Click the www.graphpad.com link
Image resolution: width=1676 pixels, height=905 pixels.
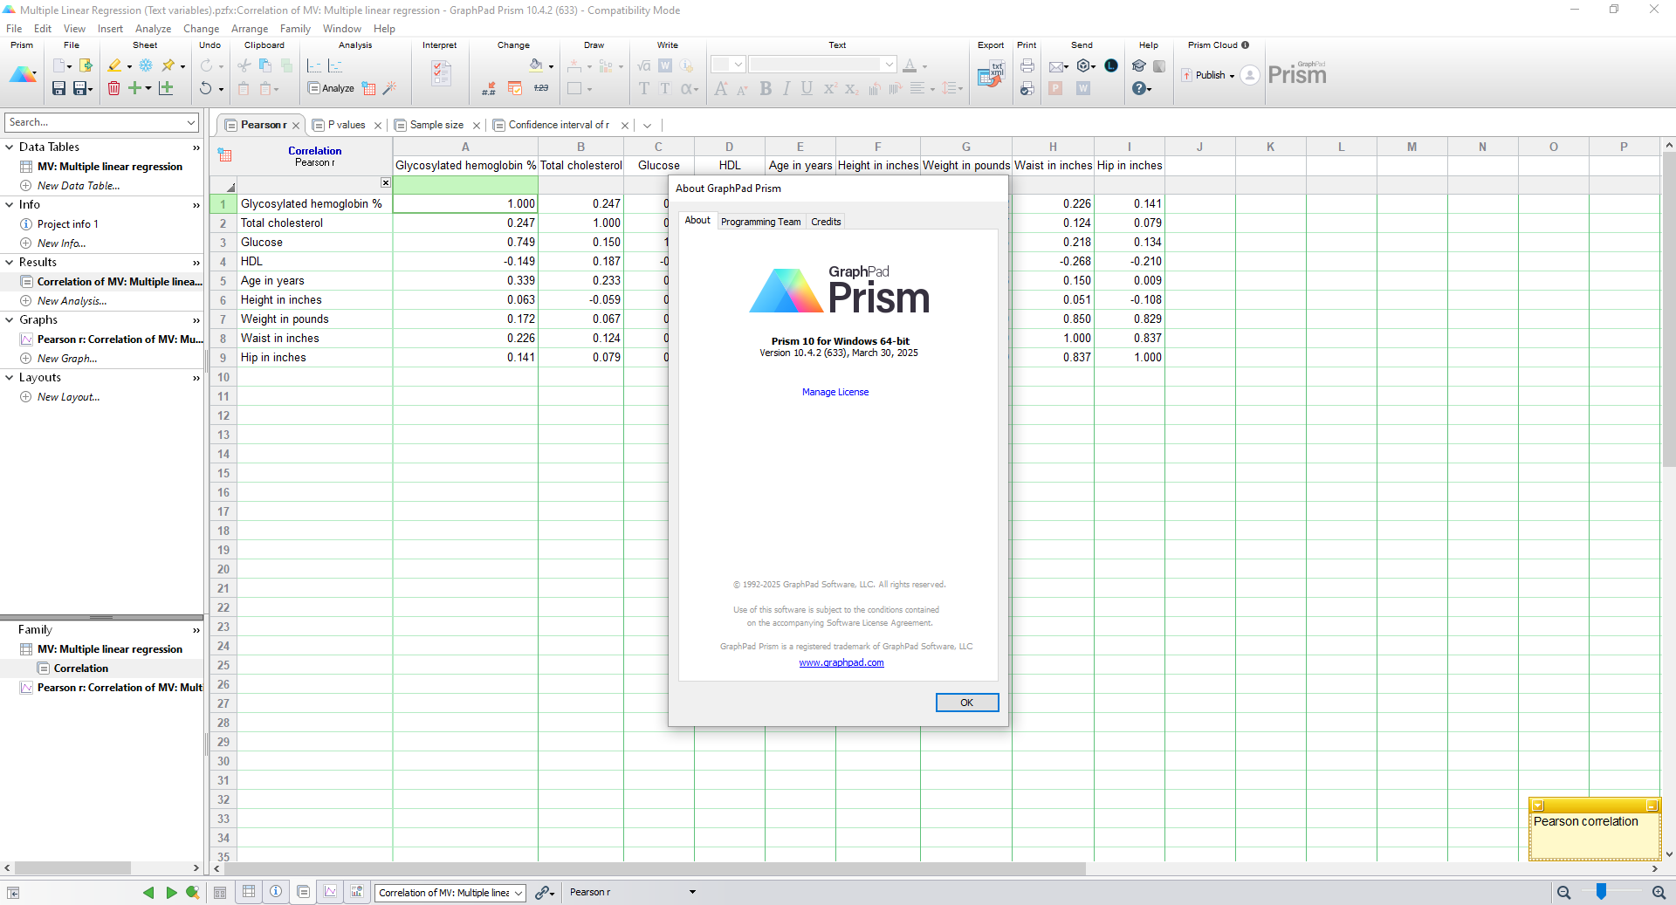coord(841,662)
